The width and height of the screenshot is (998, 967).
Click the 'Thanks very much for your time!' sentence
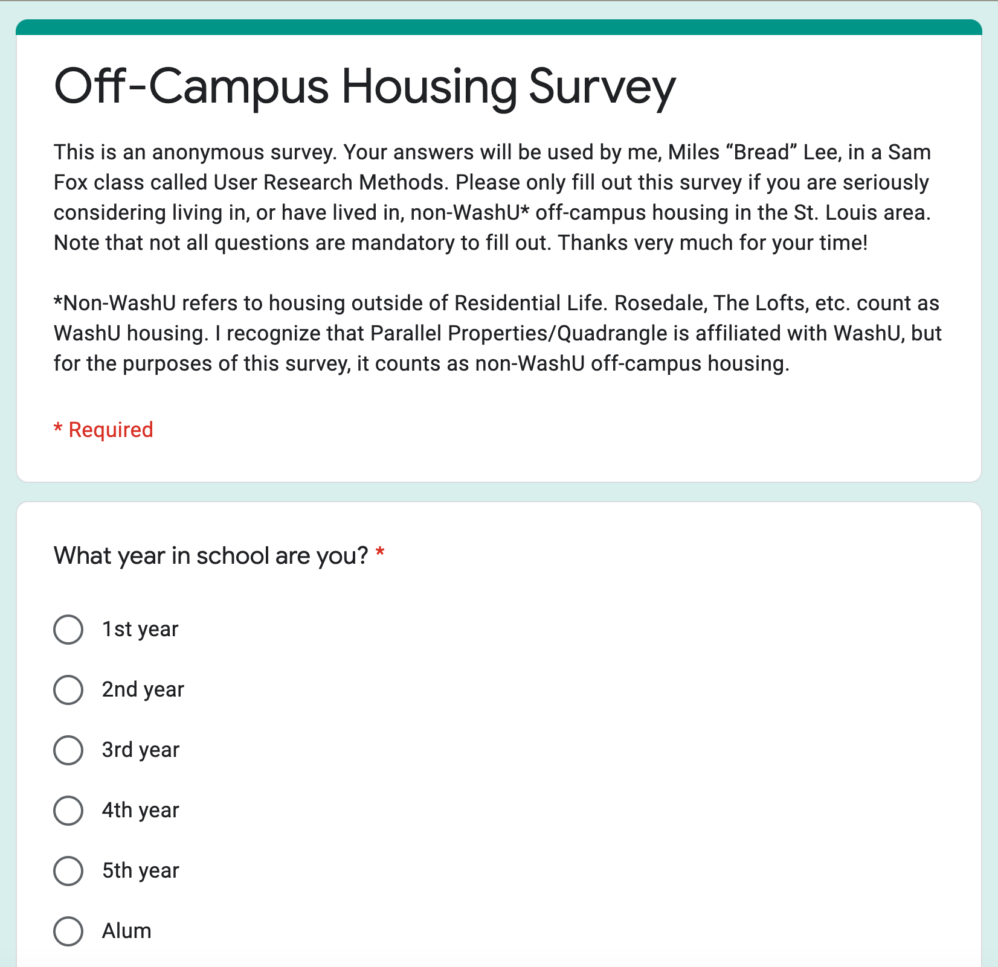coord(713,243)
